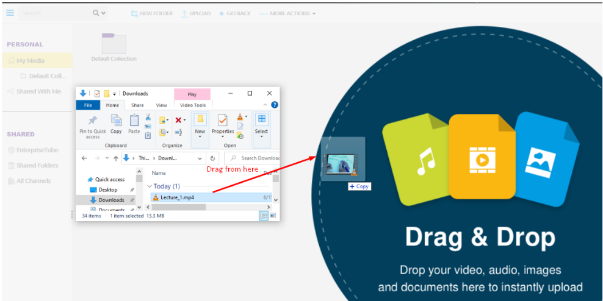This screenshot has height=301, width=603.
Task: Switch to large icons view in status bar
Action: pyautogui.click(x=272, y=216)
